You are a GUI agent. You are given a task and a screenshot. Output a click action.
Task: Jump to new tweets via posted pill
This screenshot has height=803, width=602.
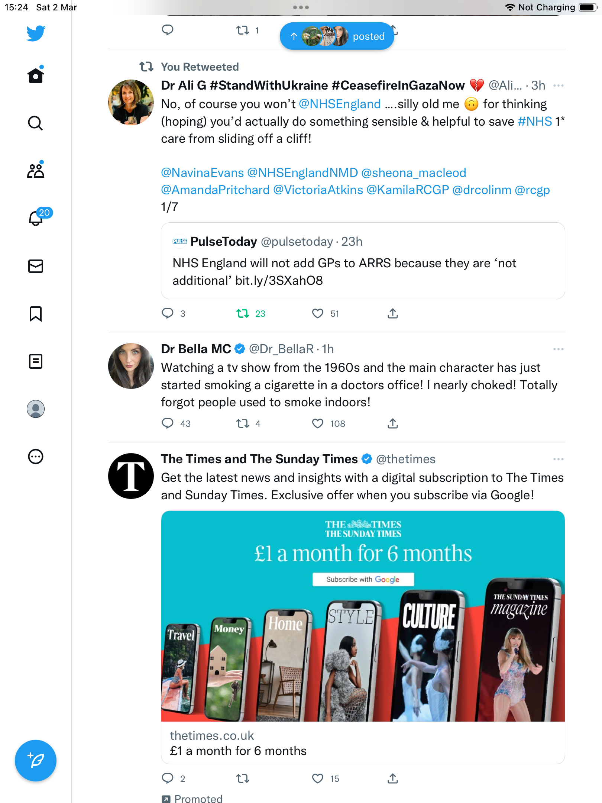pos(337,36)
